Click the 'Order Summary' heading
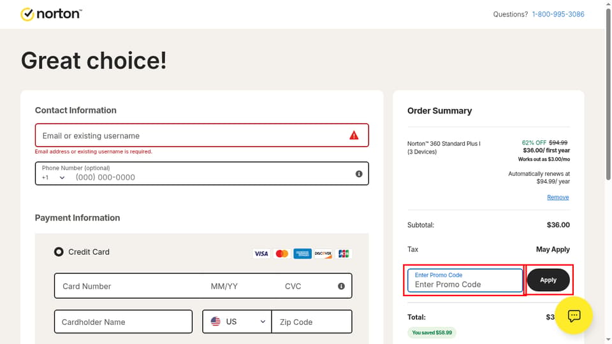This screenshot has width=612, height=344. click(x=439, y=111)
